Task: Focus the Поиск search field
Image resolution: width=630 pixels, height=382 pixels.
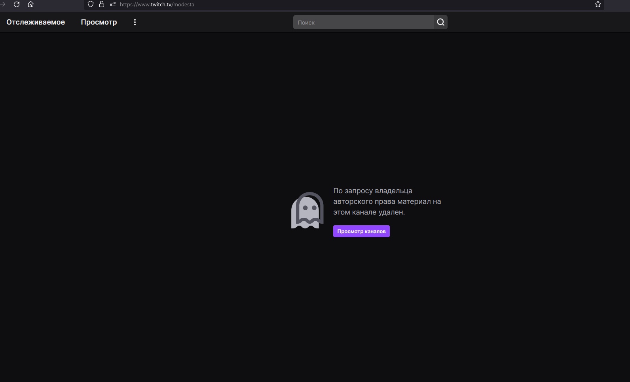Action: [x=363, y=22]
